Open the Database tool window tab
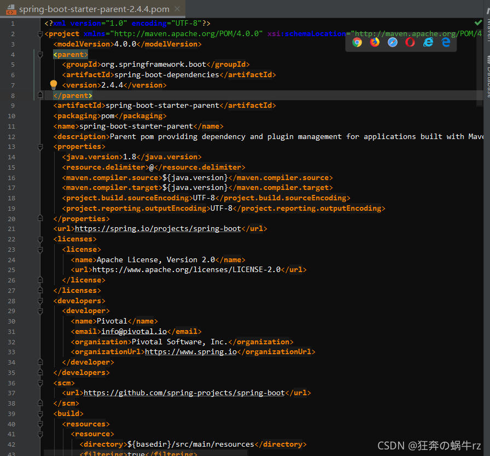 [x=487, y=77]
